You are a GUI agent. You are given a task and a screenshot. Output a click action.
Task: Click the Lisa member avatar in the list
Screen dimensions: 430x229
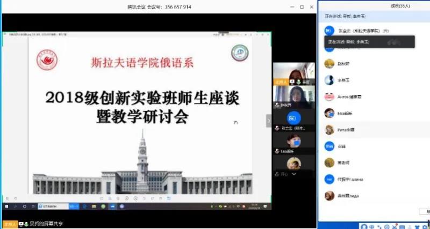coord(329,113)
